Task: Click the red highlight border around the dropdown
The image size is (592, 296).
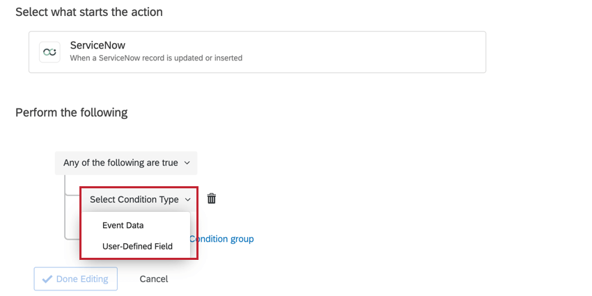Action: [x=197, y=222]
